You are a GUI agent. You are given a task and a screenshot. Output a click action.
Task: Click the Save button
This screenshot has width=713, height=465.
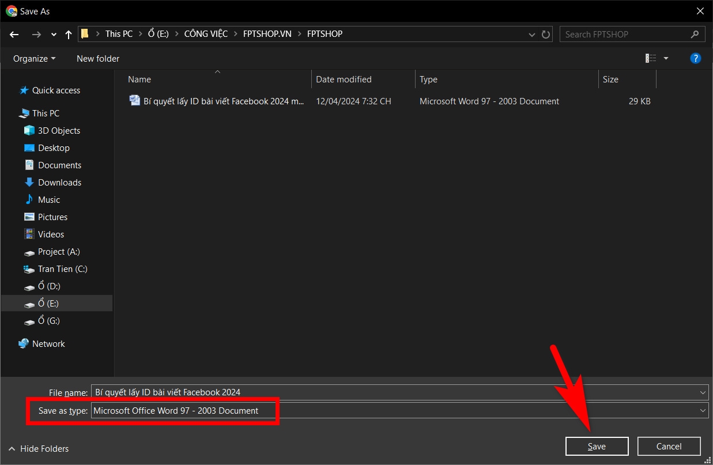point(597,447)
